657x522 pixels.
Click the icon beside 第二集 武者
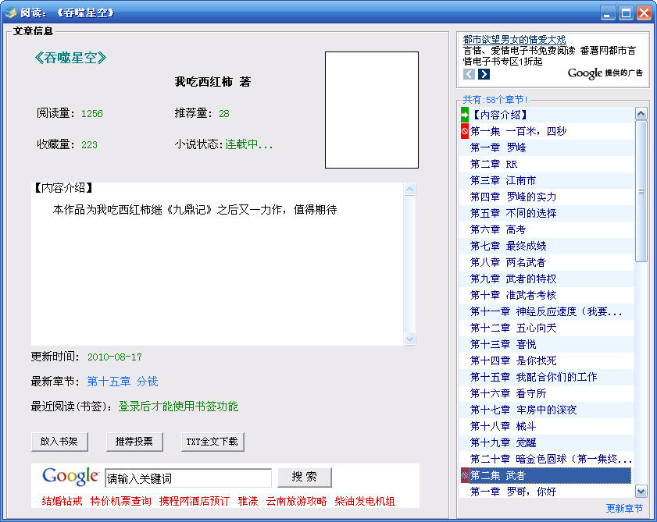465,475
